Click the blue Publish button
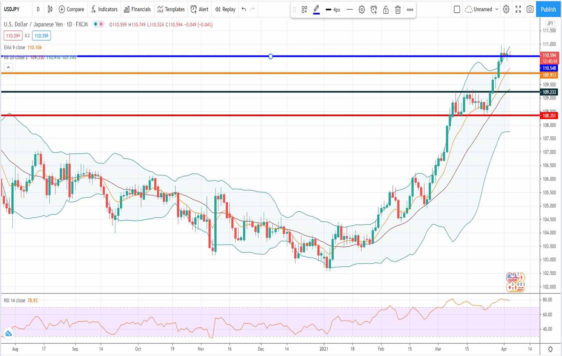 (548, 9)
